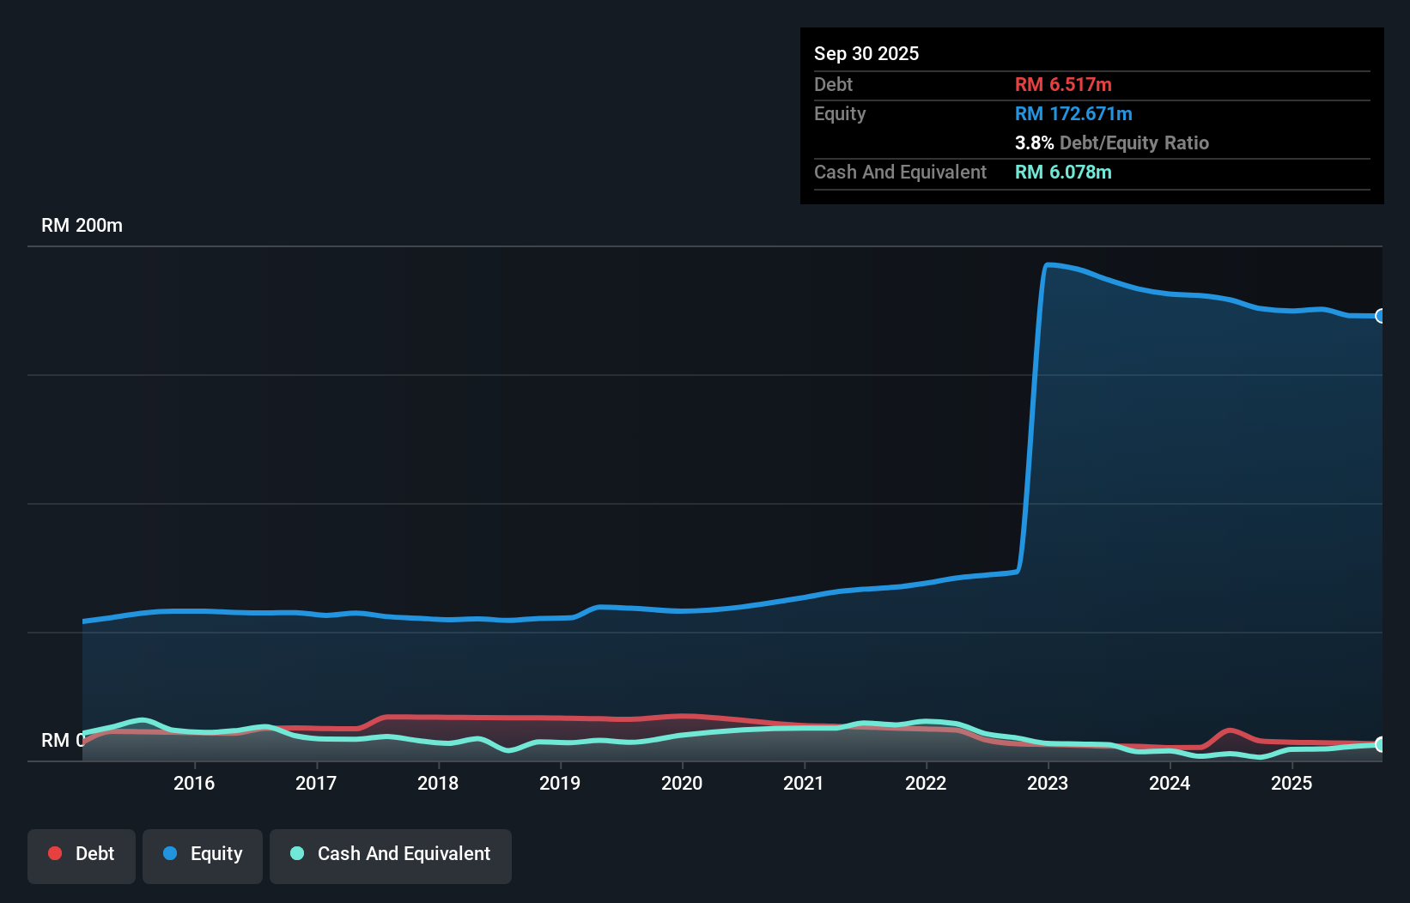Toggle the Cash And Equivalent series visibility

pos(391,854)
